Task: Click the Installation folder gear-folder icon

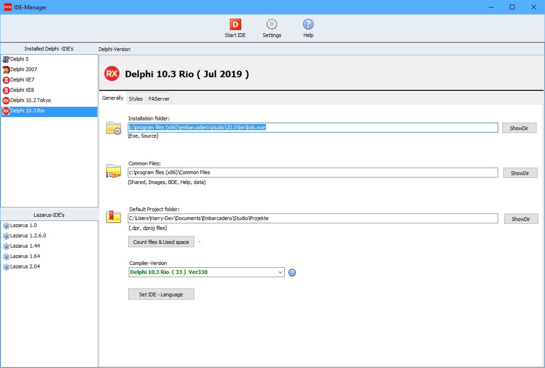Action: point(114,128)
